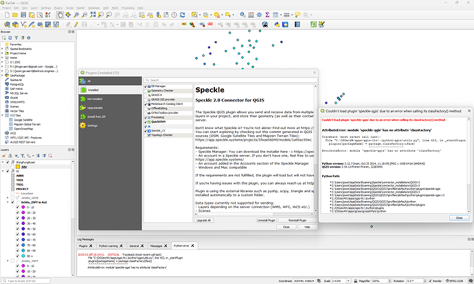The image size is (474, 284).
Task: Open the Python Console icon
Action: [x=277, y=25]
